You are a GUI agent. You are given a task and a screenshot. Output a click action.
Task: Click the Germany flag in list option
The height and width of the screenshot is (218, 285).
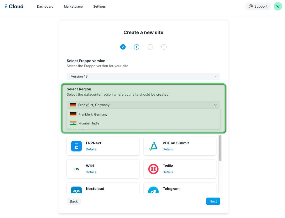[73, 115]
